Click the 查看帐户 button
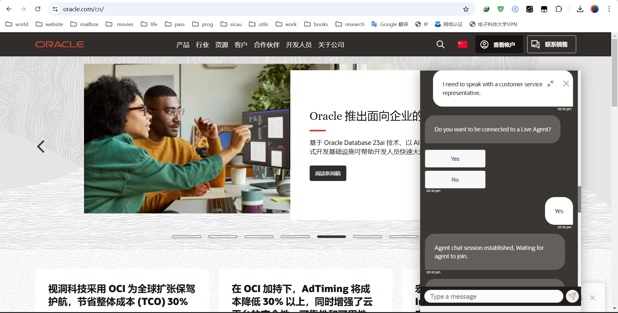This screenshot has height=313, width=618. [499, 44]
